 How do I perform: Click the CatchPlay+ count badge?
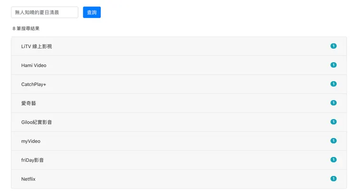pyautogui.click(x=333, y=84)
